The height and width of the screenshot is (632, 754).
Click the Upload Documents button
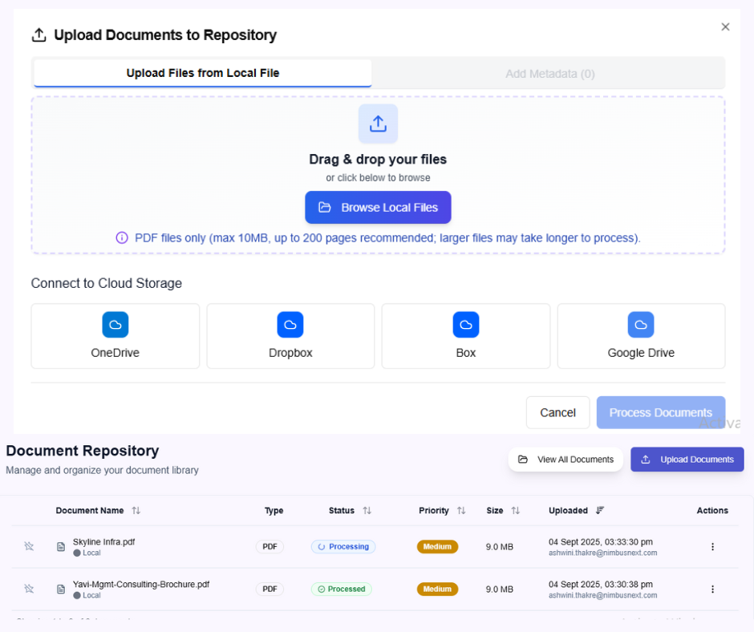pyautogui.click(x=687, y=460)
